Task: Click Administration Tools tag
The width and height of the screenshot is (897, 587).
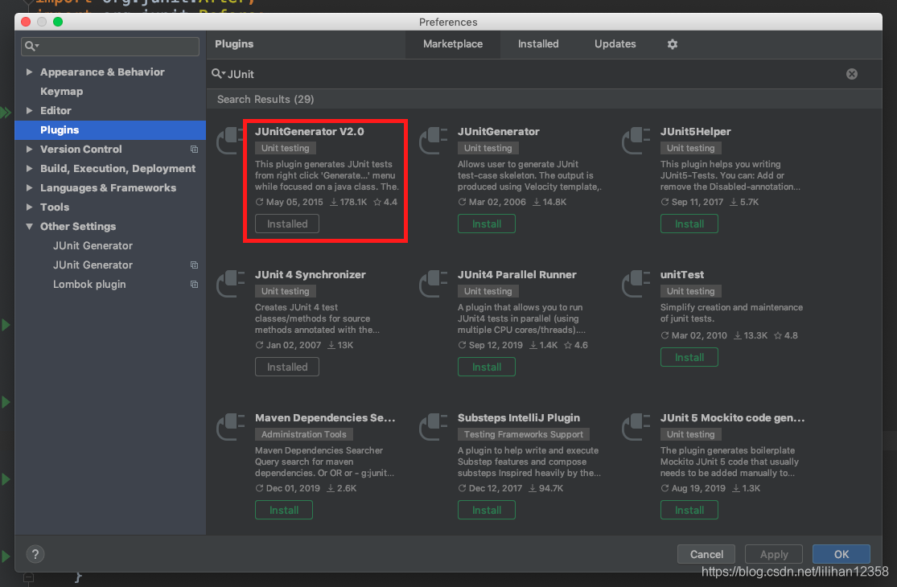Action: point(304,434)
